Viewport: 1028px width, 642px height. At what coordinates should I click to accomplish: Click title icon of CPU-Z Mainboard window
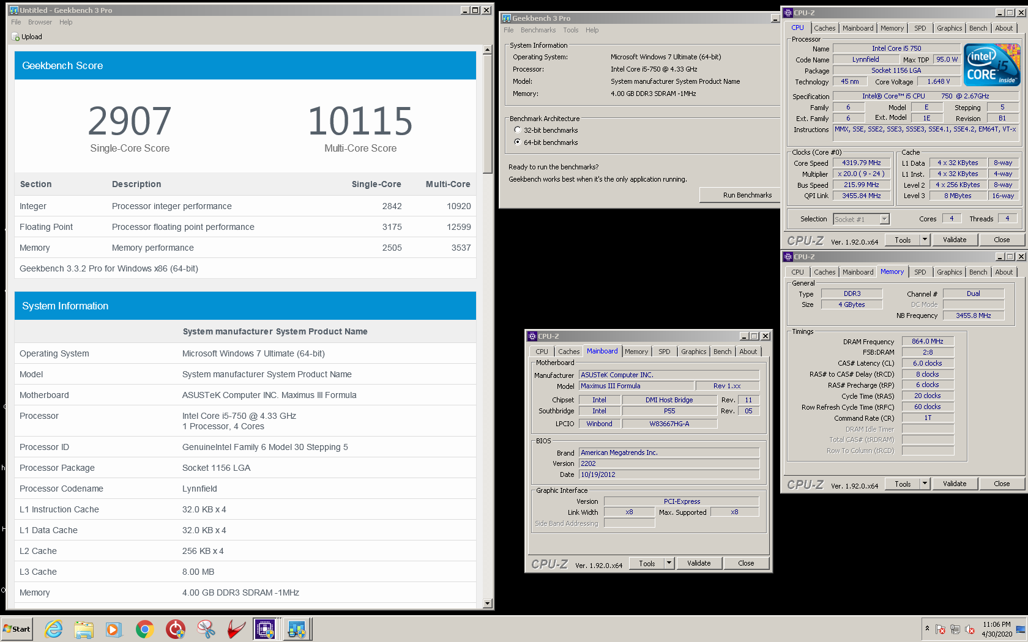click(x=532, y=336)
